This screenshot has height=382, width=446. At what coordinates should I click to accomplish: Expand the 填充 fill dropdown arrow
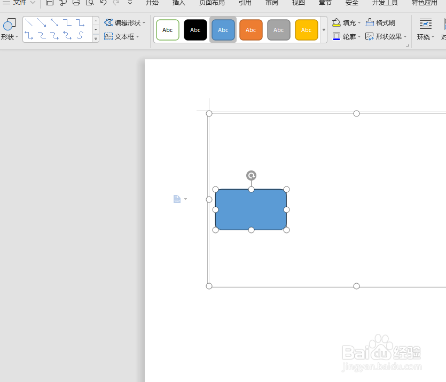(359, 23)
